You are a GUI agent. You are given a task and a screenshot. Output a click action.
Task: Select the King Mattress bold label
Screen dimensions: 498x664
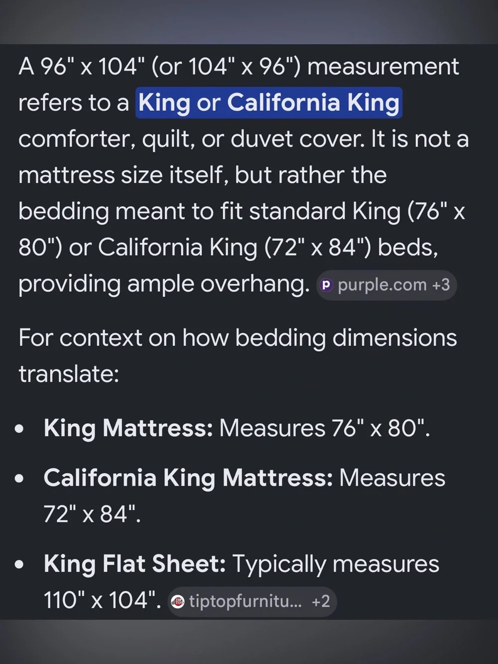pyautogui.click(x=128, y=428)
